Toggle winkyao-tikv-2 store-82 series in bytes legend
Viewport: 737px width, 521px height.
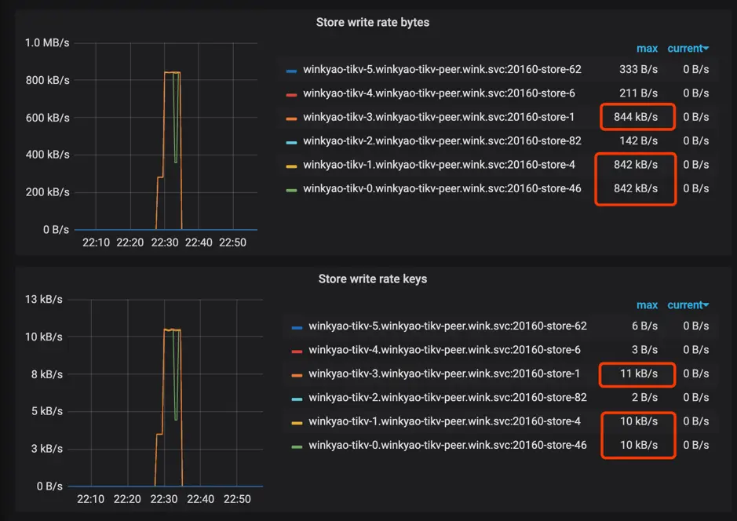(x=442, y=141)
